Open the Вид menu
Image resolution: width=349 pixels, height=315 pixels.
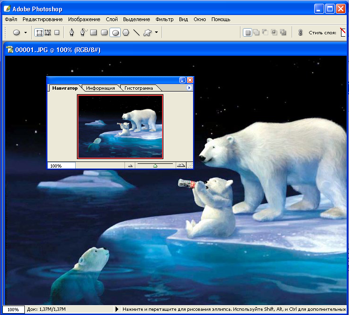click(183, 19)
